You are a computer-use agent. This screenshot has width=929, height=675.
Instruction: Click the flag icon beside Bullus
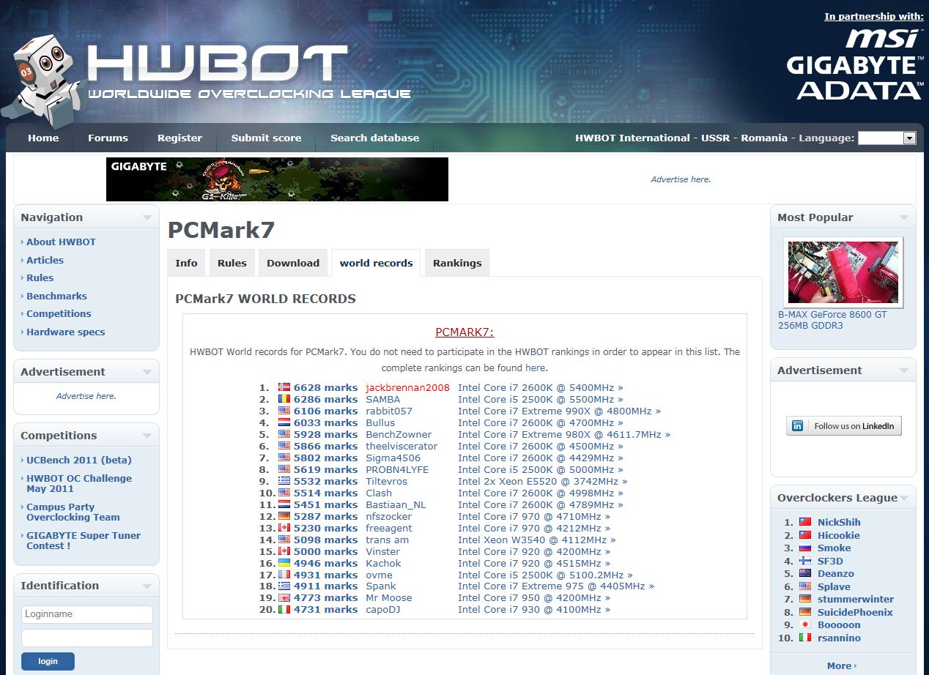[284, 423]
